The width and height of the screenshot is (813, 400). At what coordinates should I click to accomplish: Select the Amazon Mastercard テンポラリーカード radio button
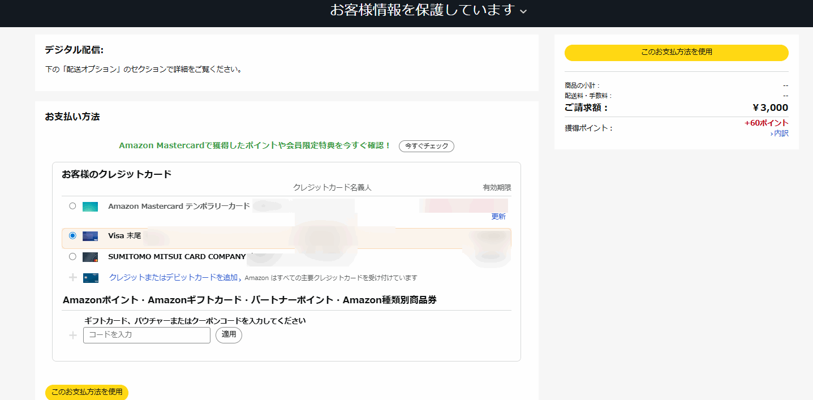pos(72,206)
